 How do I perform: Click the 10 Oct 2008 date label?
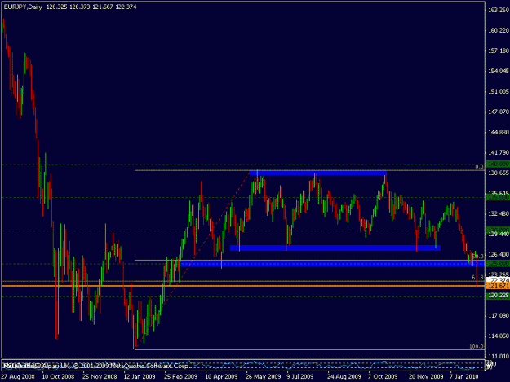pyautogui.click(x=58, y=377)
